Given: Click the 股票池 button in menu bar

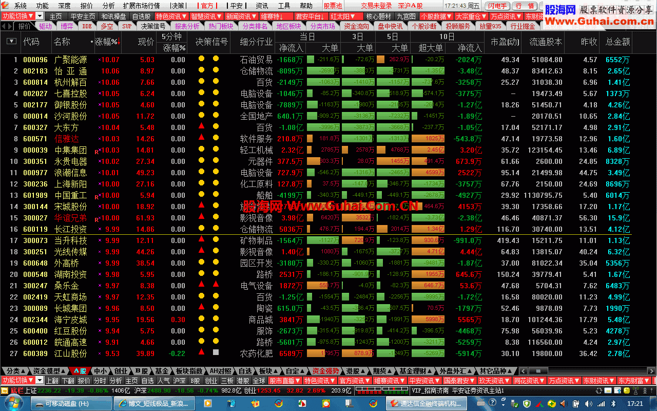Looking at the screenshot, I should 333,6.
